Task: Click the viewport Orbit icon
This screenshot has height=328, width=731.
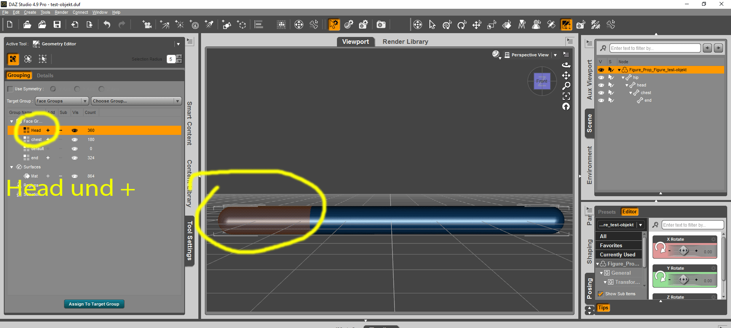Action: click(x=566, y=65)
